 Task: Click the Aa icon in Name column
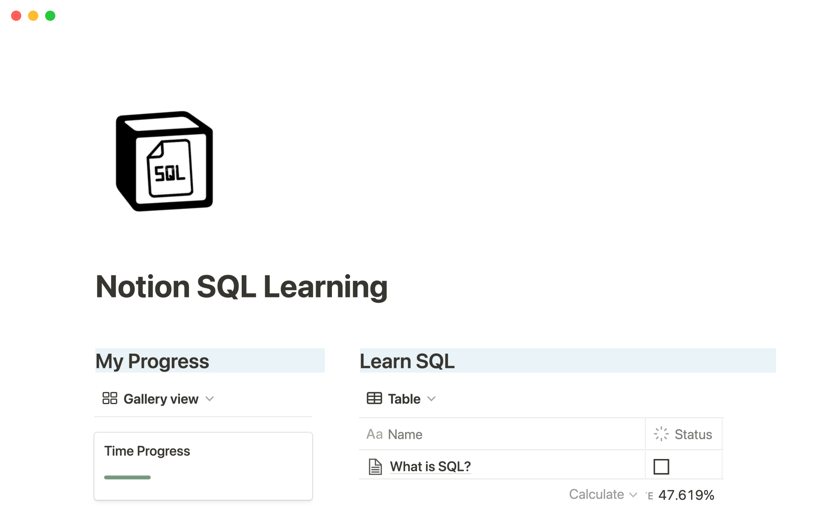point(374,434)
